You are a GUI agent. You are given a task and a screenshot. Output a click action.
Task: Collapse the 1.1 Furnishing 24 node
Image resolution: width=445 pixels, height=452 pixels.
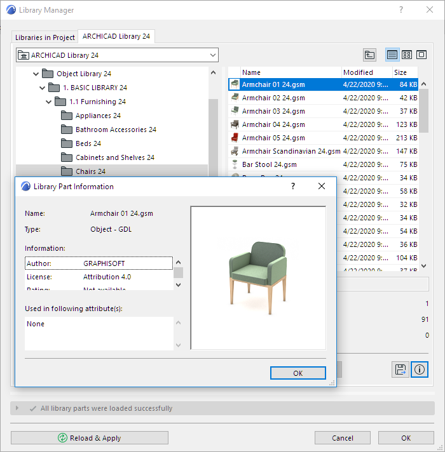(x=48, y=102)
